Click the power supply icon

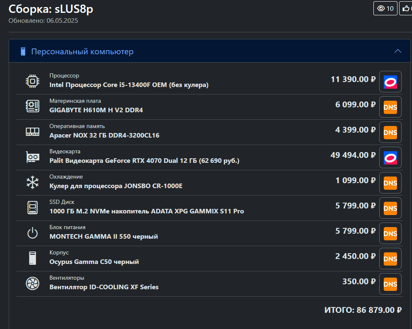coord(32,233)
